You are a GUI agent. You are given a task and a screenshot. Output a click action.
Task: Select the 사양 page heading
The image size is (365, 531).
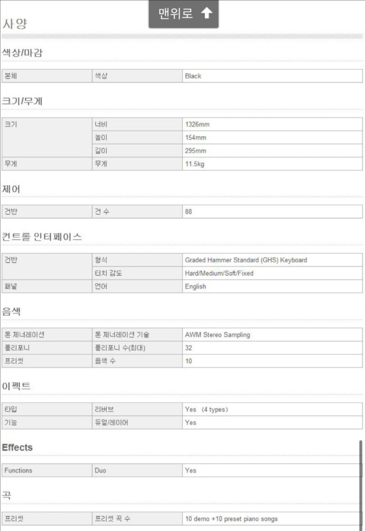tap(15, 24)
